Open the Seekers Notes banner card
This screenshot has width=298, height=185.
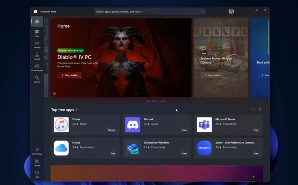221,57
